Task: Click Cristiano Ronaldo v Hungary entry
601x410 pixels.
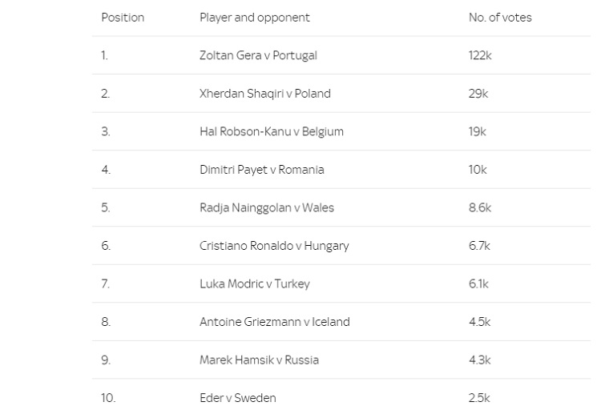Action: click(274, 246)
